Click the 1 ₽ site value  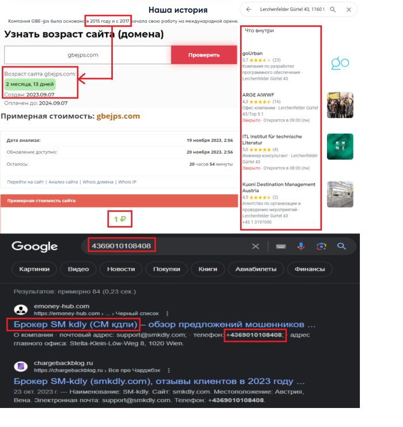tap(120, 219)
